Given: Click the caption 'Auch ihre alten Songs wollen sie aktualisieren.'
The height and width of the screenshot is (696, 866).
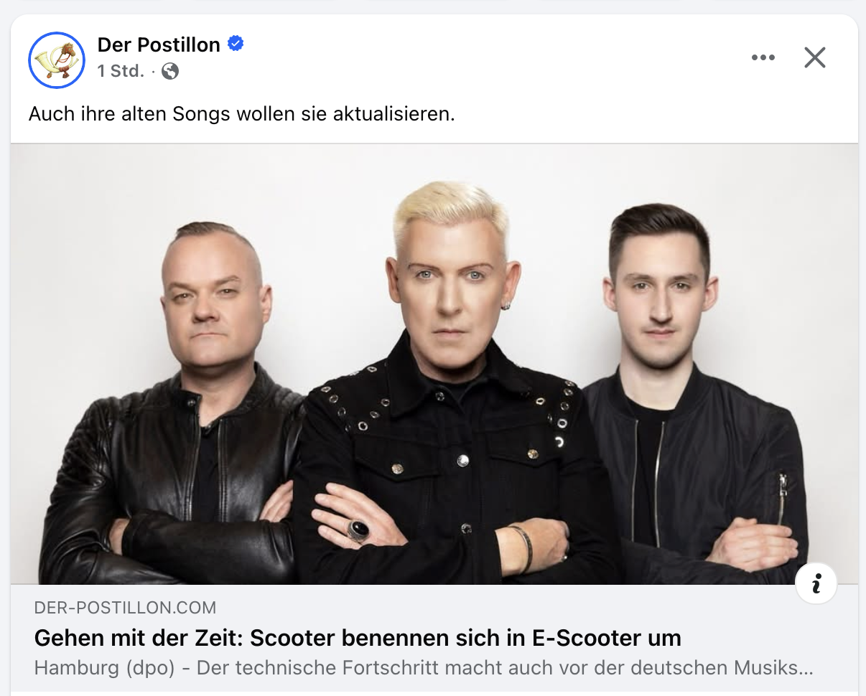Looking at the screenshot, I should point(242,114).
